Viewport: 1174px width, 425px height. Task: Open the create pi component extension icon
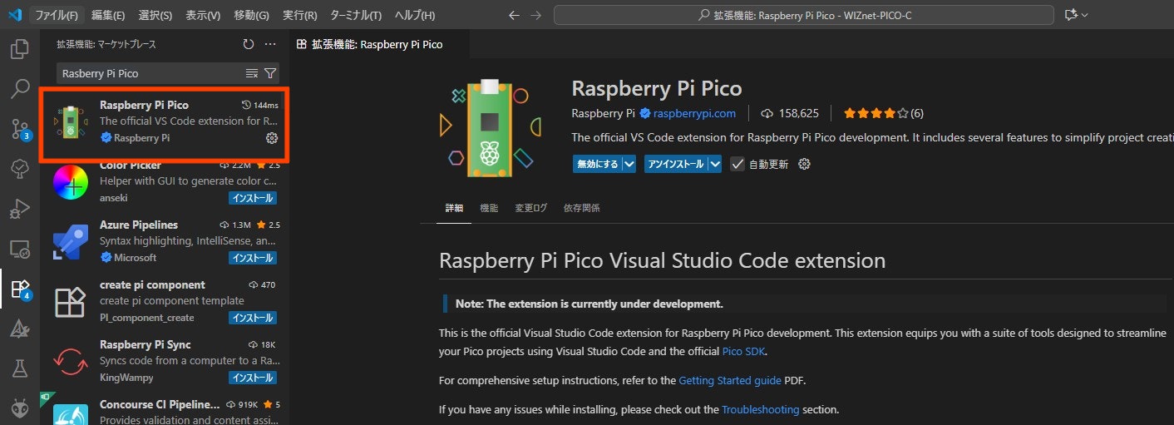pyautogui.click(x=71, y=302)
